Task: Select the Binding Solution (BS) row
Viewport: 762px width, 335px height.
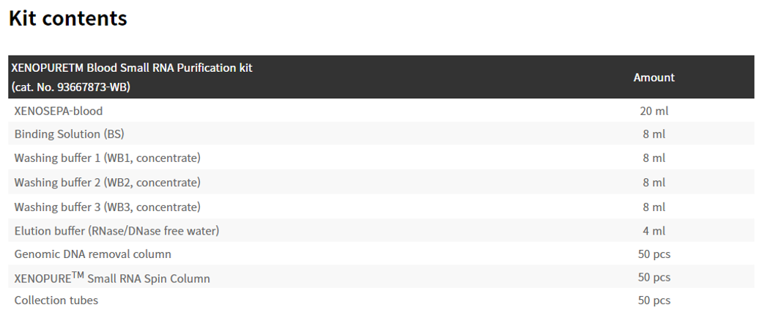Action: click(x=67, y=134)
